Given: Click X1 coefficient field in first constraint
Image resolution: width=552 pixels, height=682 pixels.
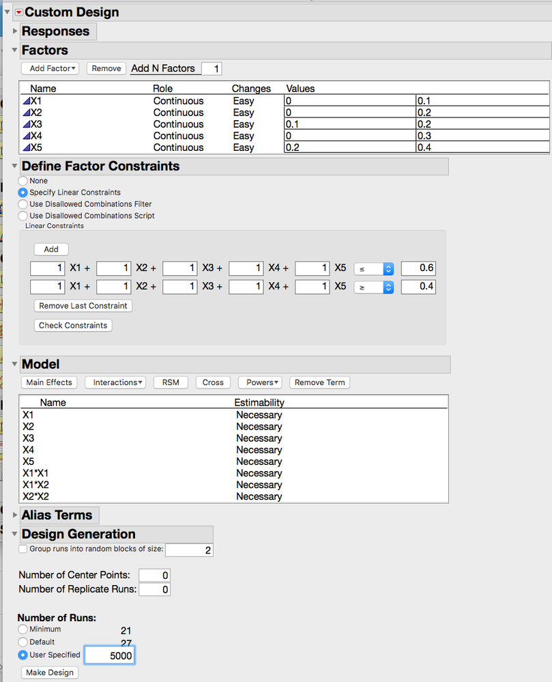Looking at the screenshot, I should tap(48, 268).
